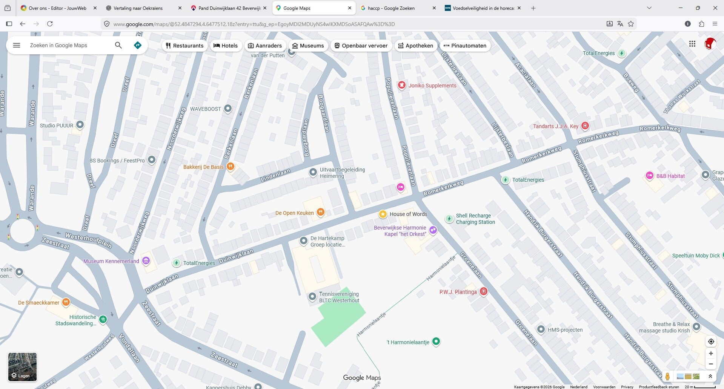
Task: Open the Google Maps hamburger menu
Action: click(17, 45)
